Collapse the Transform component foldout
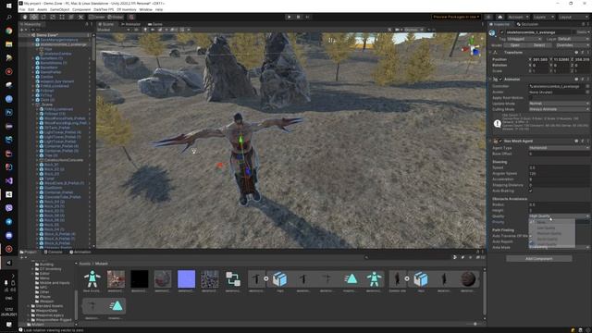 (x=491, y=53)
